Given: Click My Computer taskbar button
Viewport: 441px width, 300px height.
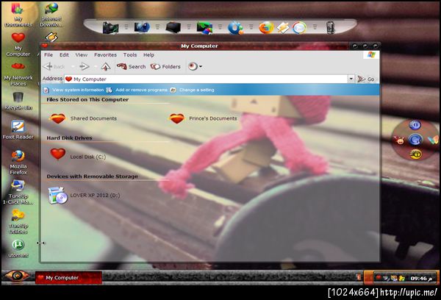Looking at the screenshot, I should coord(68,277).
